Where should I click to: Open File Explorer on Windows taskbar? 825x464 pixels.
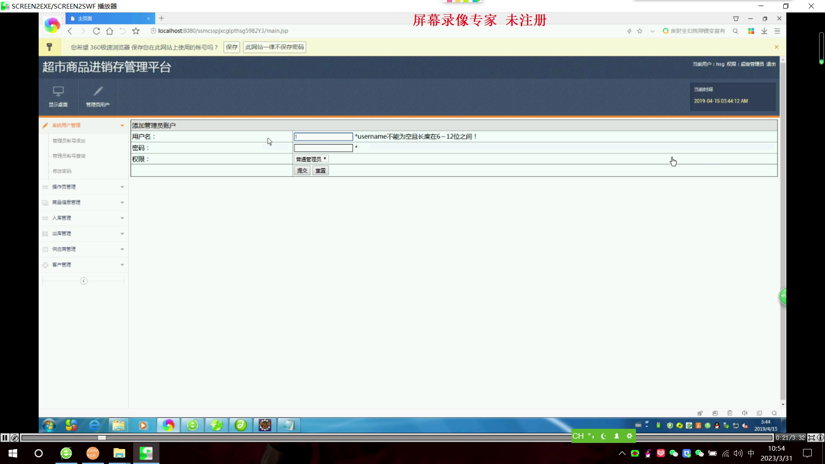click(119, 453)
